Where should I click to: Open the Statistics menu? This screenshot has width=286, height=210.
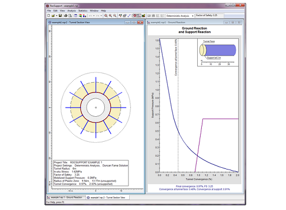click(83, 10)
